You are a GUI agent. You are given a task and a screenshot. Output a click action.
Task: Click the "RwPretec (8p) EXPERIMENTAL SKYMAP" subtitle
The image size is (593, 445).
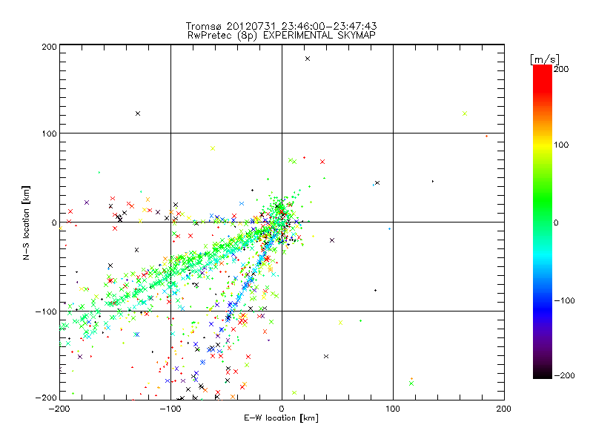click(x=282, y=35)
